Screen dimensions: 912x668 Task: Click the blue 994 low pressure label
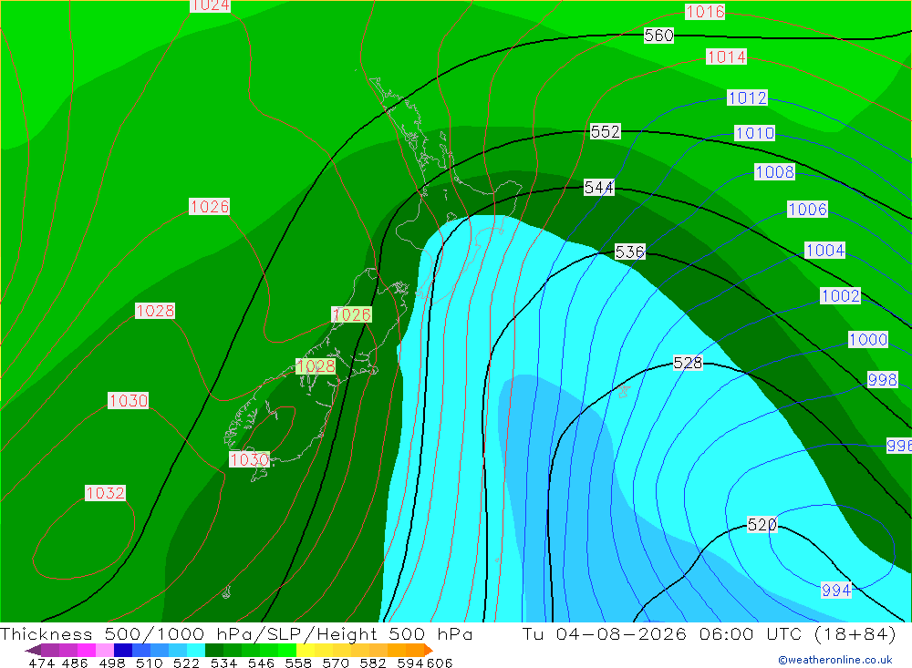(x=836, y=591)
